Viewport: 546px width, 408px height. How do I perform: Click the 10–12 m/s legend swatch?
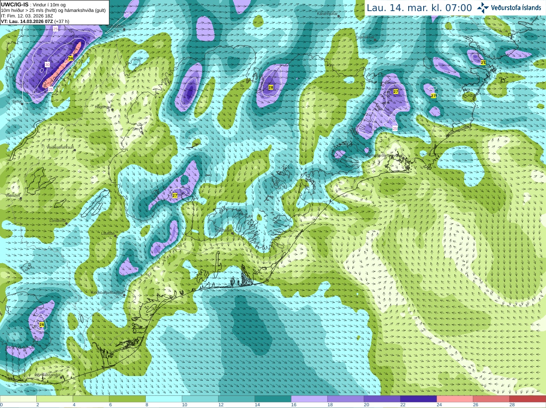pyautogui.click(x=200, y=399)
